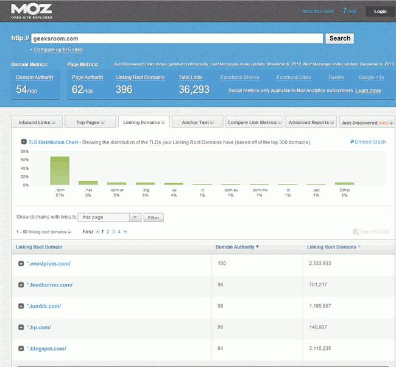The image size is (396, 367).
Task: Click the Domain Authority value 100 cell
Action: [222, 263]
